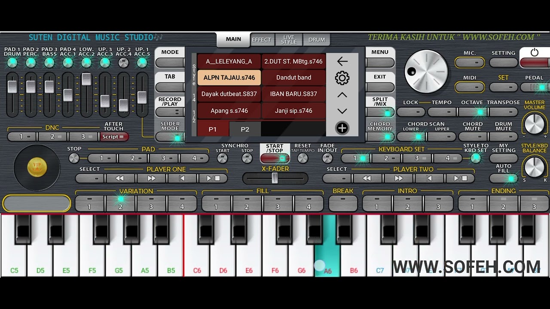Select Keyboard Set 1
The width and height of the screenshot is (550, 309).
tap(356, 158)
